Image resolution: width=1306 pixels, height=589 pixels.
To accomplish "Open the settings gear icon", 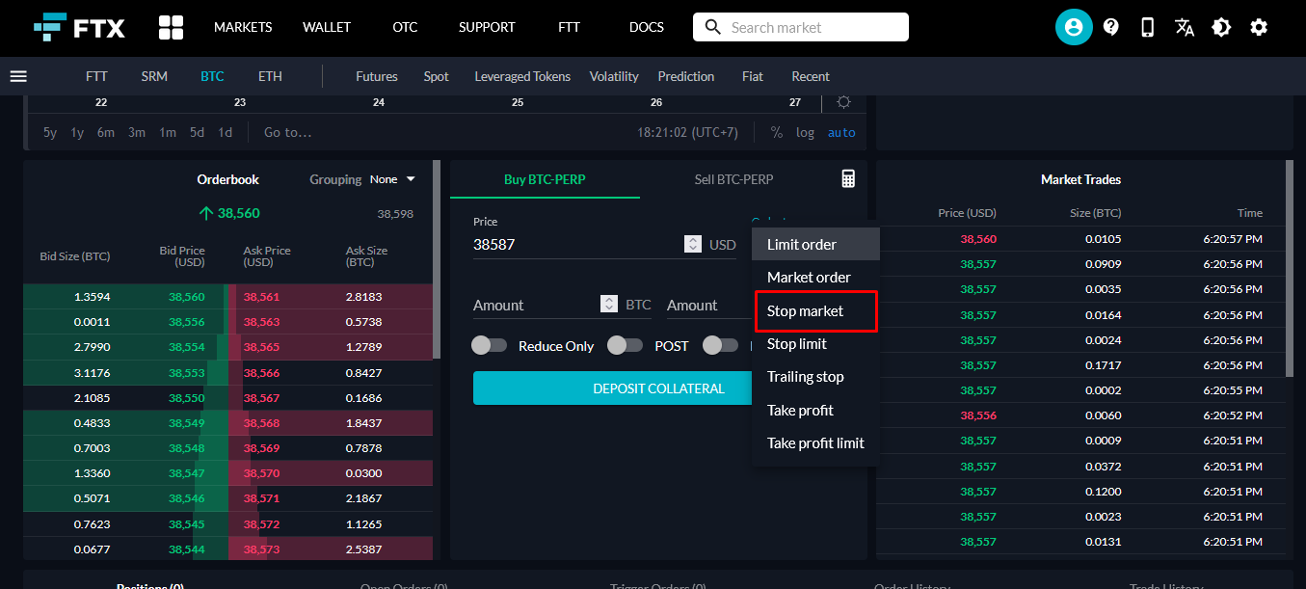I will point(1259,27).
